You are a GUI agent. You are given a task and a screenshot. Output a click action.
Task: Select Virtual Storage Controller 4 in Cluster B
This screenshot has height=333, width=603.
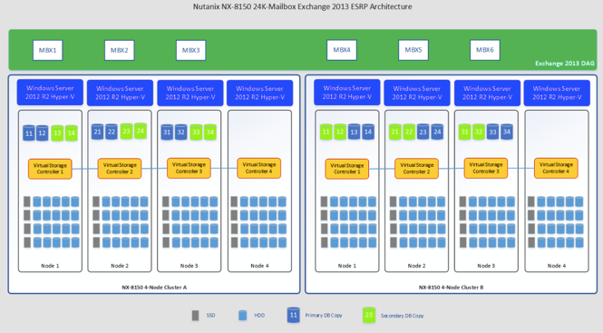tap(556, 168)
